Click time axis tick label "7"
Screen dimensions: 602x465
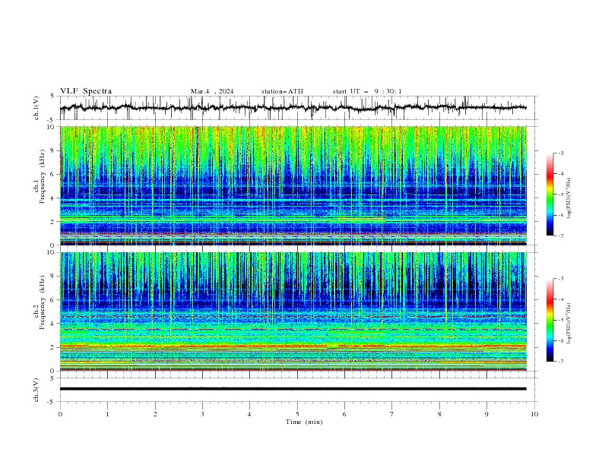click(392, 414)
